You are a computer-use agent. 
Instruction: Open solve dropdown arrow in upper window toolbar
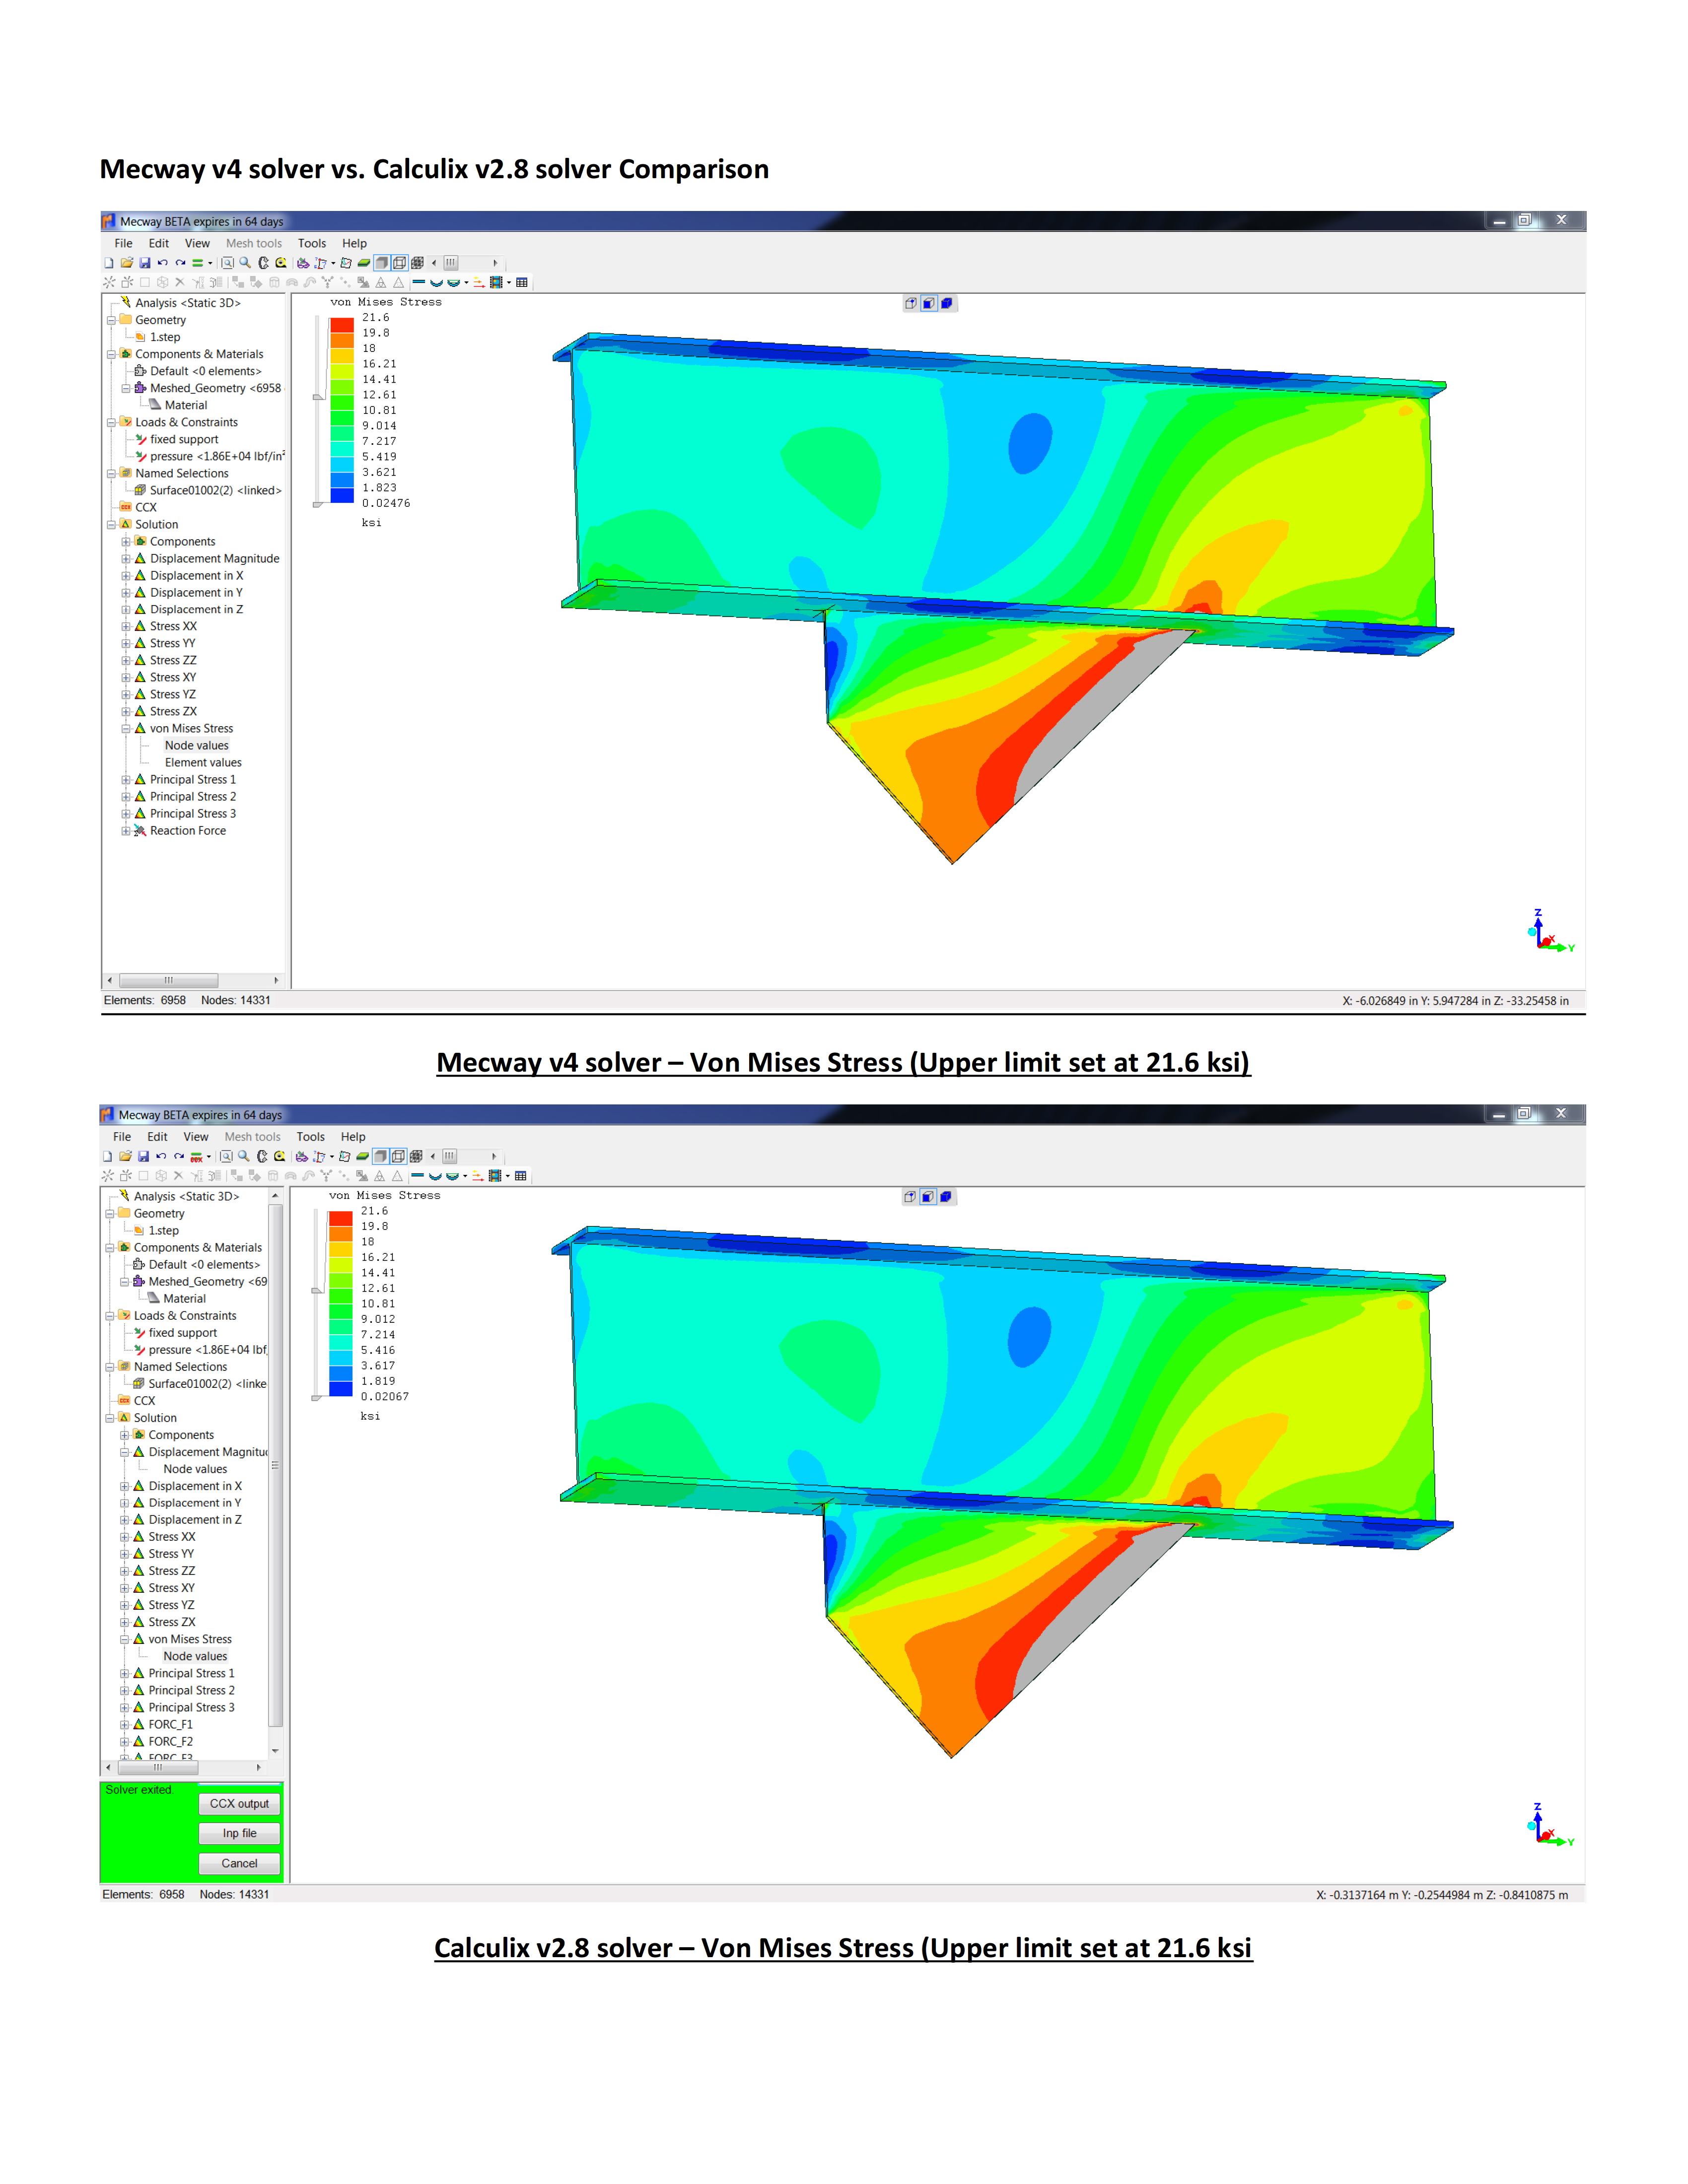pos(210,263)
